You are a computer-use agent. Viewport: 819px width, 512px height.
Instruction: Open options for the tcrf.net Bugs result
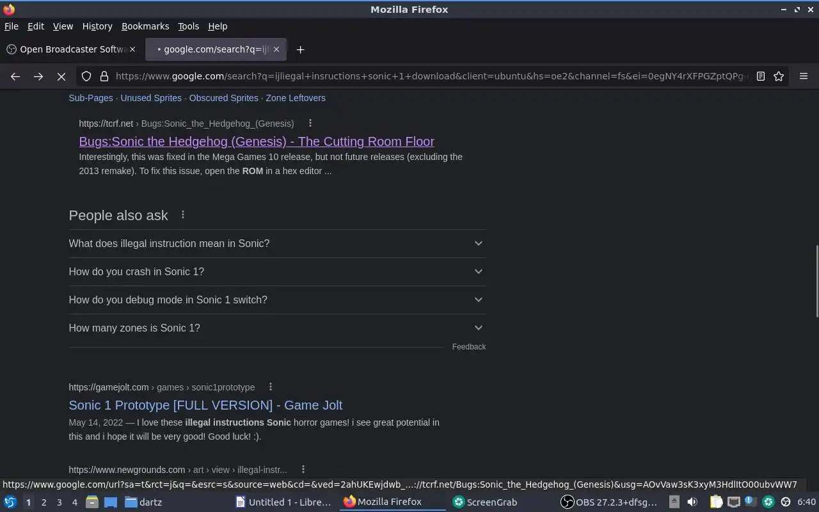point(310,123)
